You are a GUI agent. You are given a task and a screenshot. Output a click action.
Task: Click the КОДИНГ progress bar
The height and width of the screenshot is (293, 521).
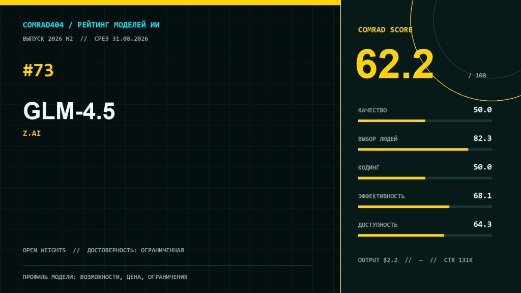(x=425, y=178)
